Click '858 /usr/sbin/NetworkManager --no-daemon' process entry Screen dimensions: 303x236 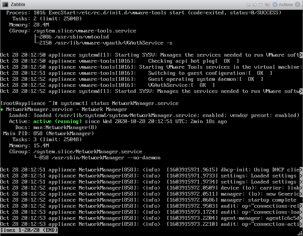pyautogui.click(x=100, y=158)
